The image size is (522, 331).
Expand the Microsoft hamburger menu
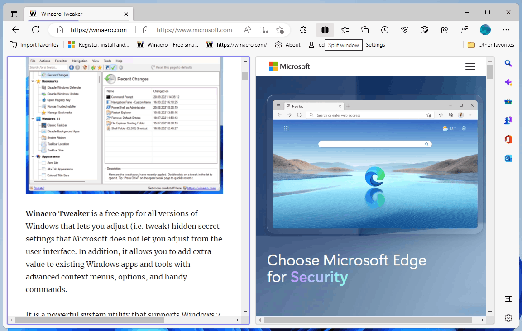[x=470, y=67]
